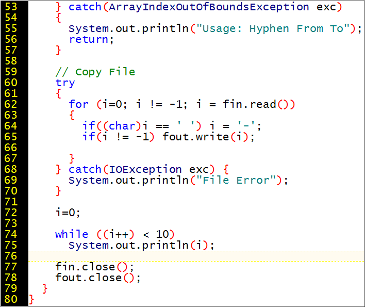Click the IOException text on line 68
Screen dimensions: 365x307
(x=145, y=170)
